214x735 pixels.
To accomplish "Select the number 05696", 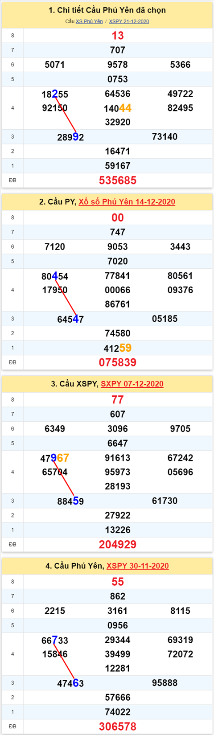I will pyautogui.click(x=181, y=472).
